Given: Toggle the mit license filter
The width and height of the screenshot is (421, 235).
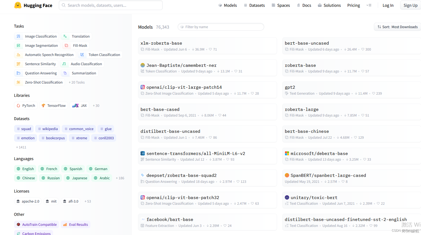Looking at the screenshot, I should (x=51, y=201).
